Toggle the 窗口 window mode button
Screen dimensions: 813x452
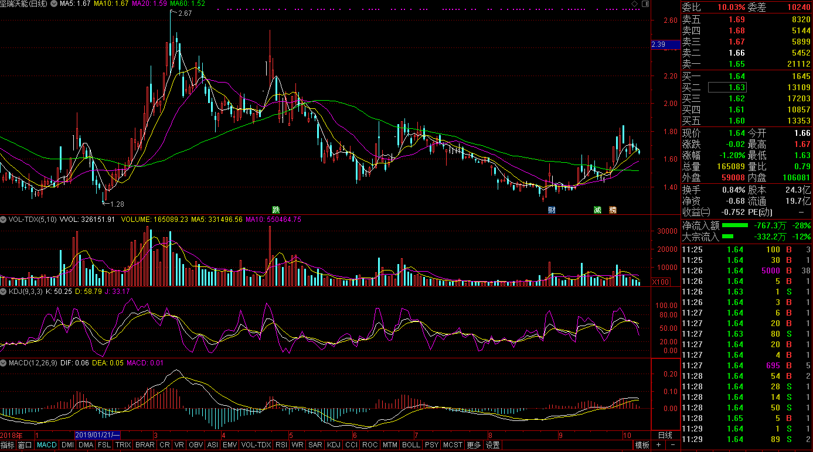pos(25,445)
